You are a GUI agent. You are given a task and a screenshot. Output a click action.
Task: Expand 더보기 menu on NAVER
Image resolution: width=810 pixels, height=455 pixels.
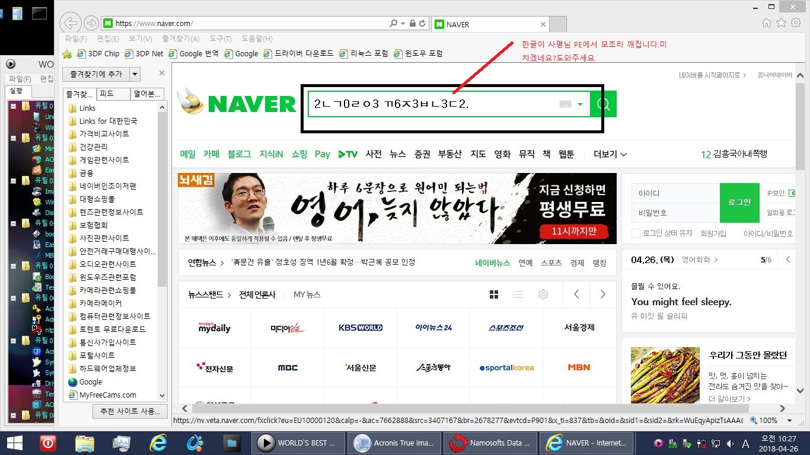610,154
